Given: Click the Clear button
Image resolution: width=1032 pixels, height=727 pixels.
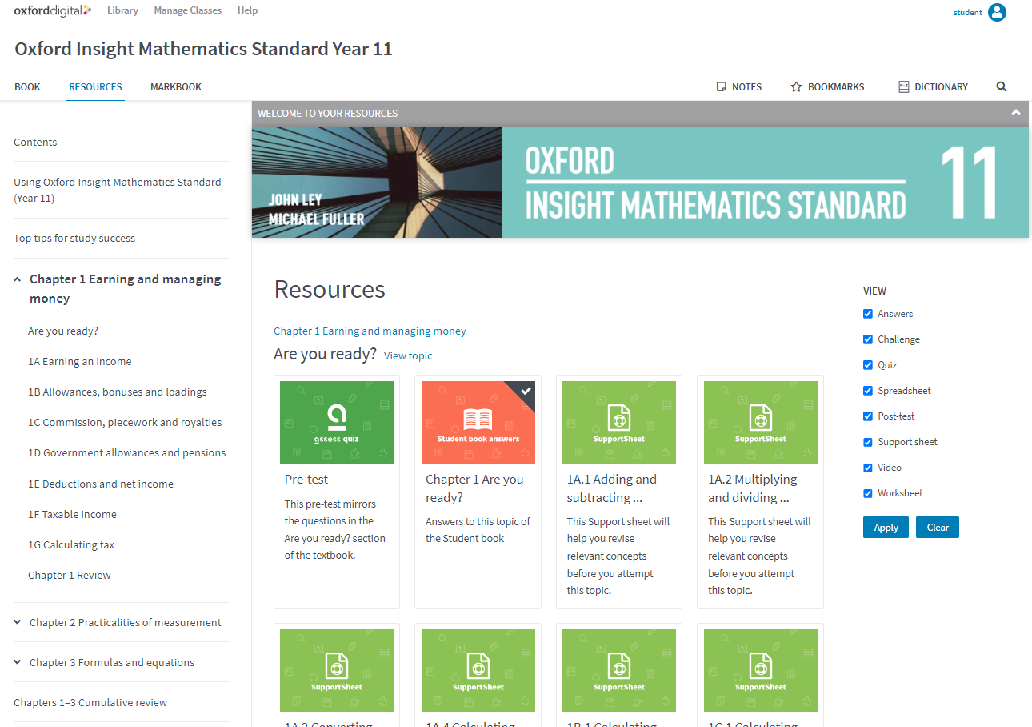Looking at the screenshot, I should tap(938, 528).
